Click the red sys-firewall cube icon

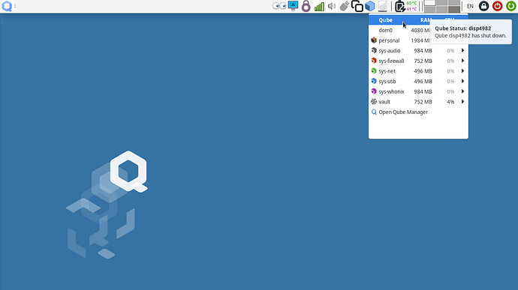tap(374, 61)
